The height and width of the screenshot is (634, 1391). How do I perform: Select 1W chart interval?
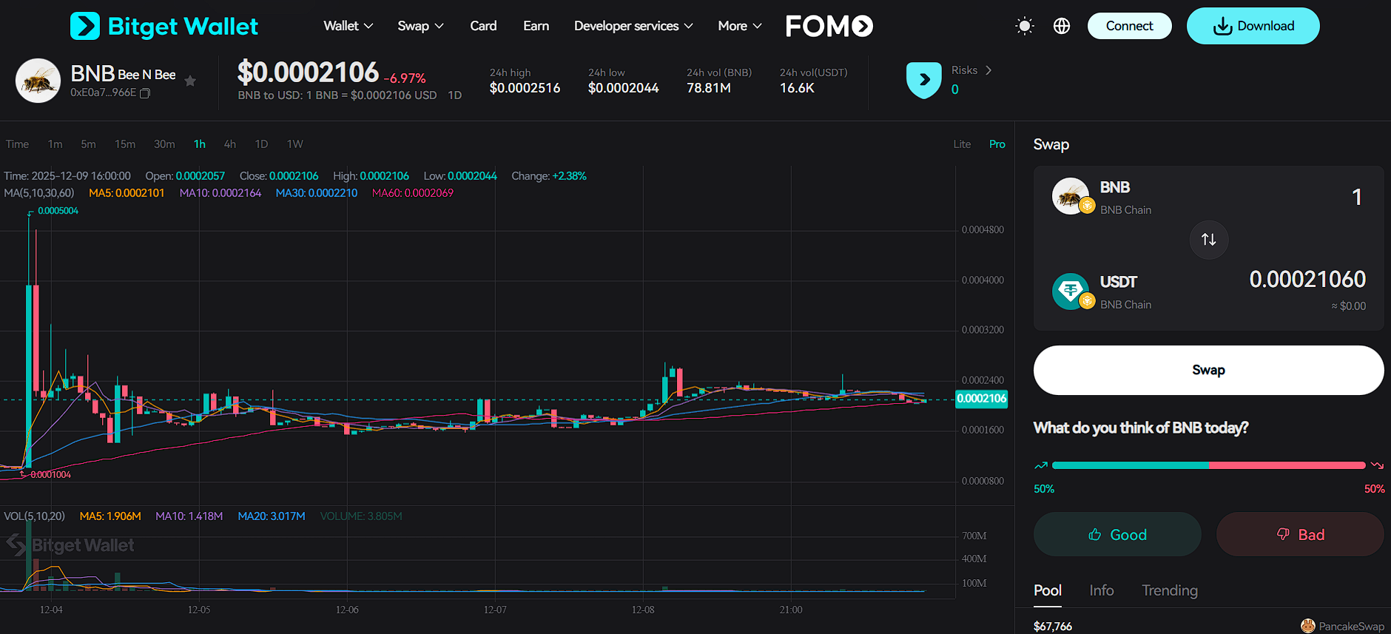(294, 144)
